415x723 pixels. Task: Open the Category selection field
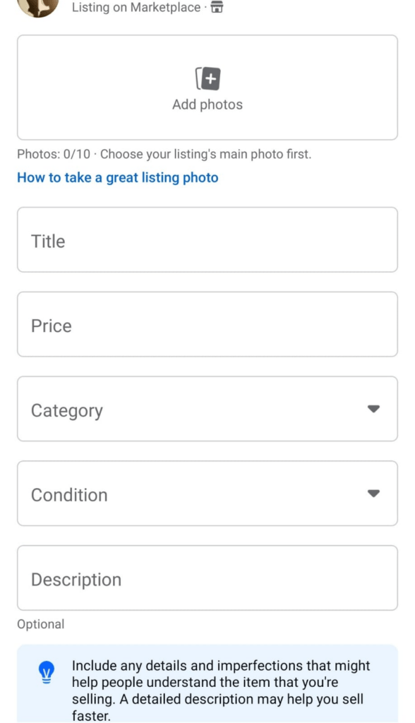[x=207, y=409]
